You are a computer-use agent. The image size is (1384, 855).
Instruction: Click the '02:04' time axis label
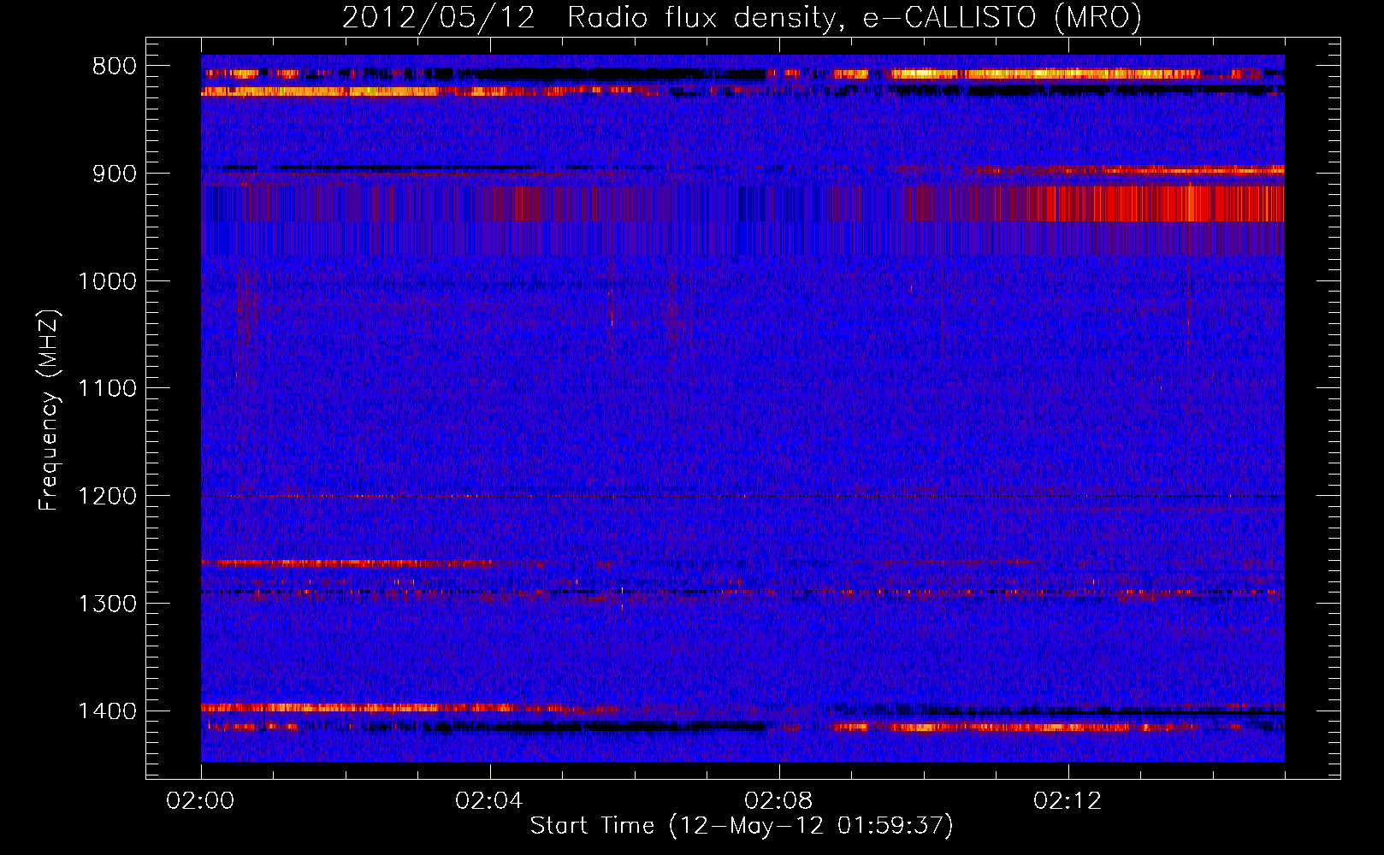pos(489,801)
